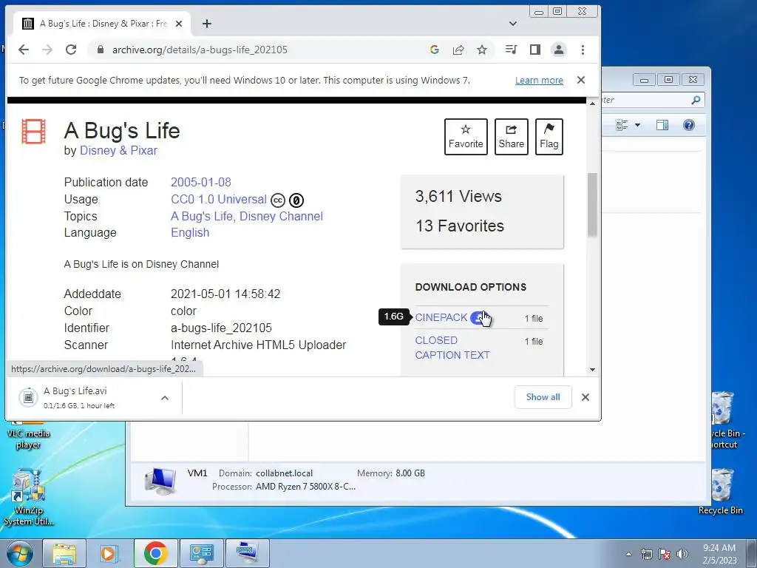Click Chrome's forward arrow

pos(47,50)
